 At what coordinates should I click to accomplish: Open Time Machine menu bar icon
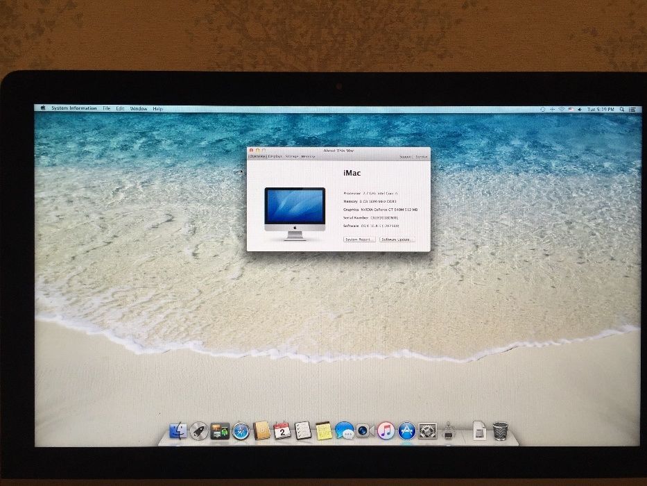click(x=542, y=109)
